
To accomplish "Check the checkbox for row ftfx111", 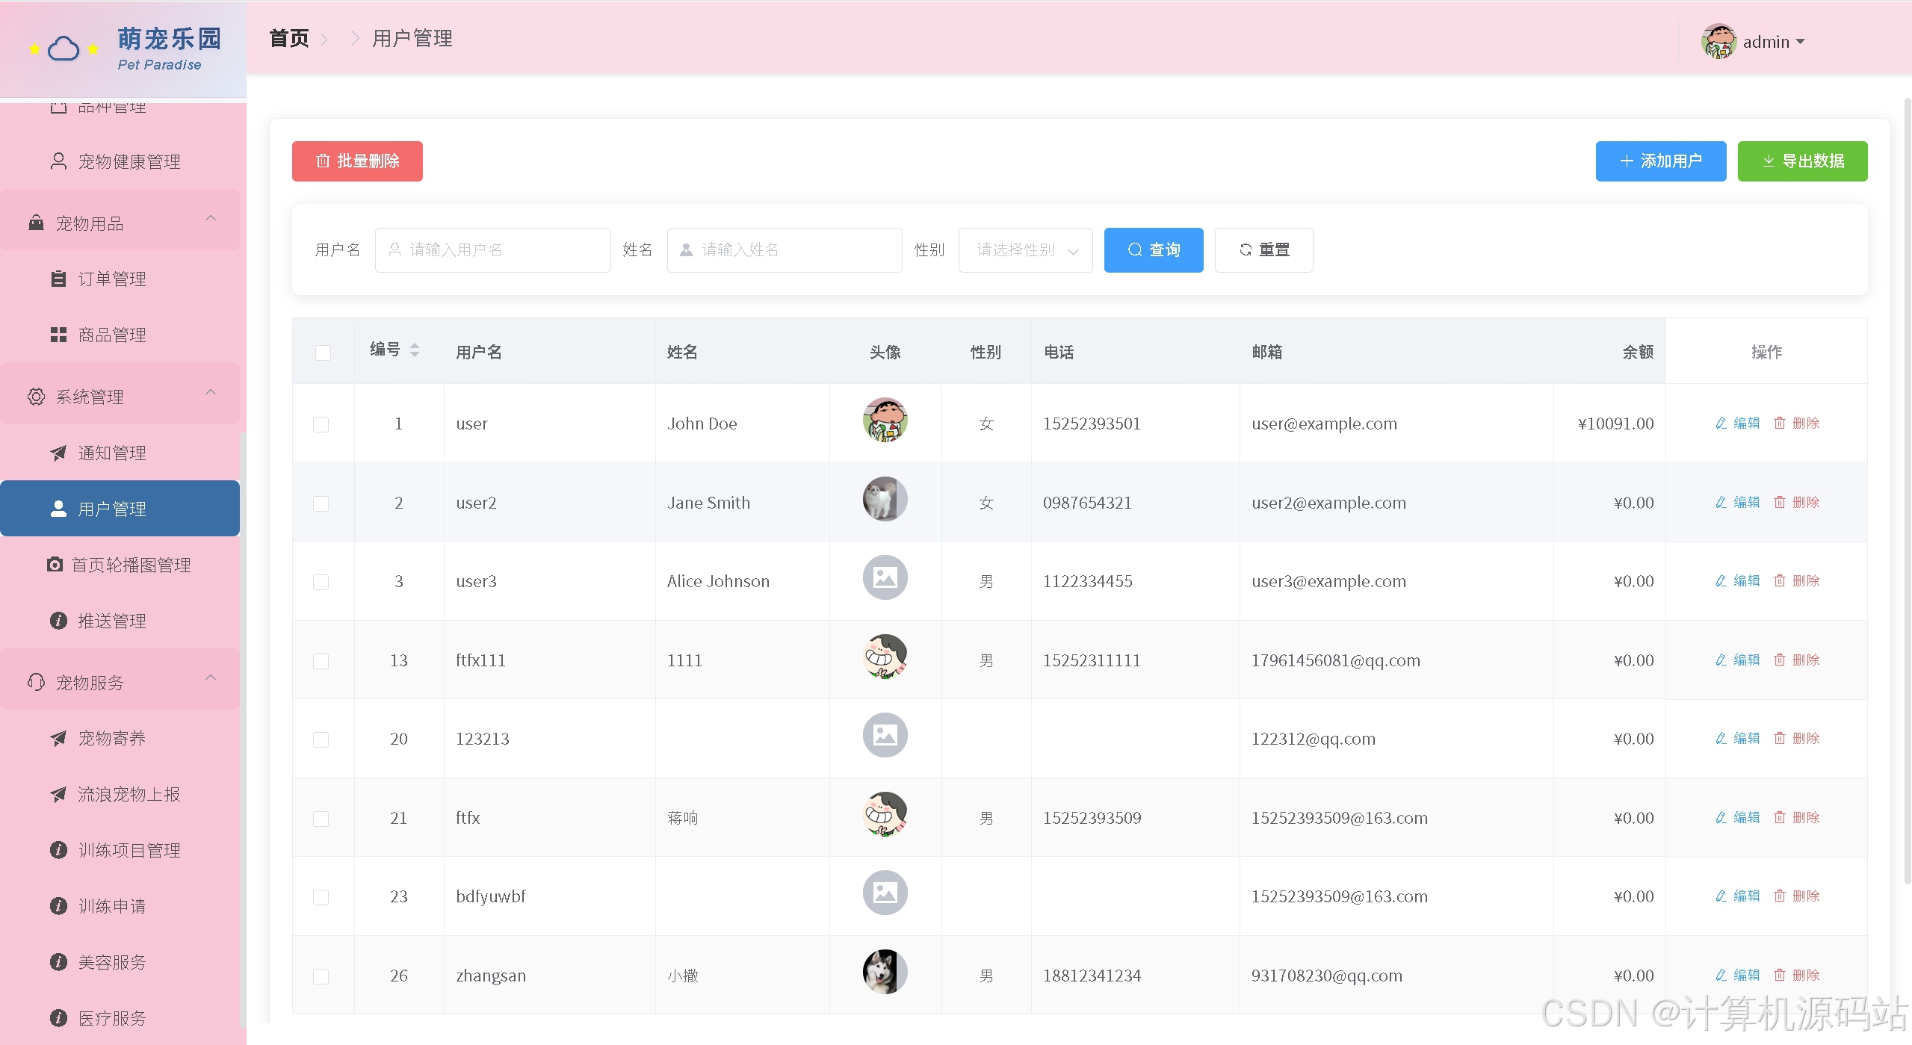I will (x=321, y=661).
